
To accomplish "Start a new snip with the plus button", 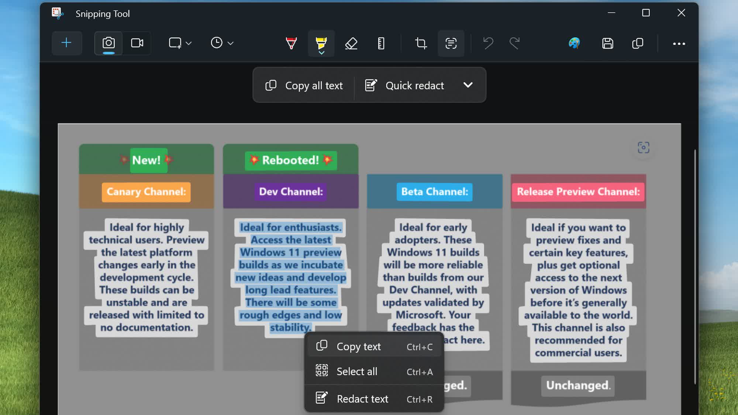I will pos(66,43).
